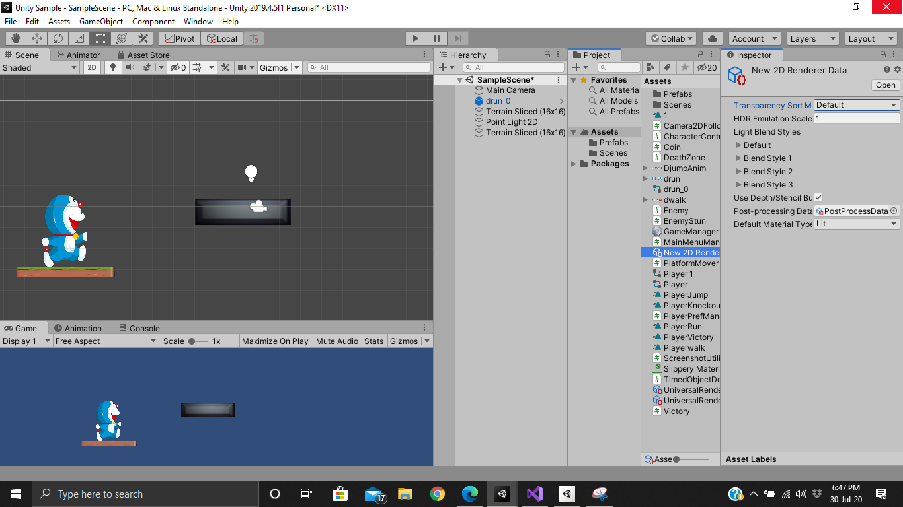Click the Project create (+) button
This screenshot has width=903, height=507.
click(x=580, y=67)
